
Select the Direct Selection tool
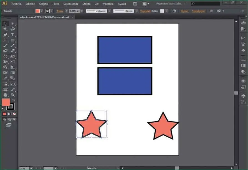click(13, 24)
